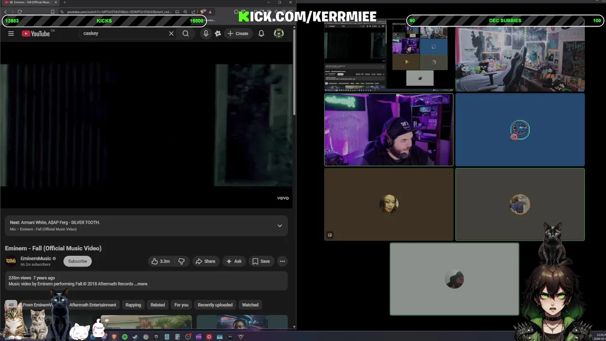Save the video to a playlist
The image size is (606, 341).
coord(261,261)
